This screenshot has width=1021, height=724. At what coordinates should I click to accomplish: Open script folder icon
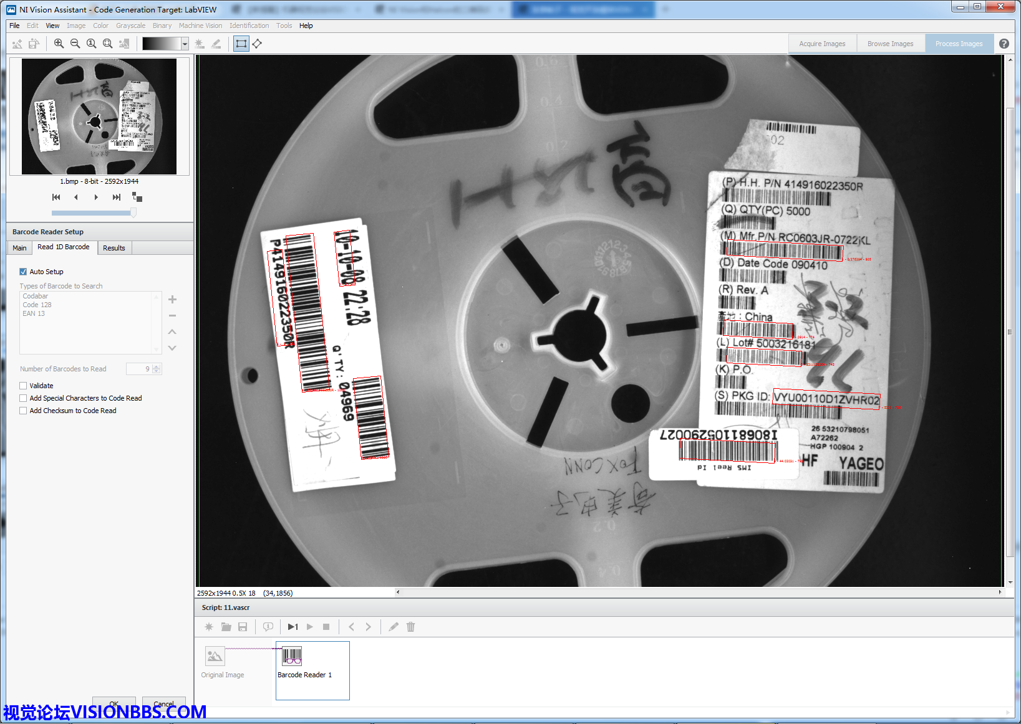(x=226, y=627)
